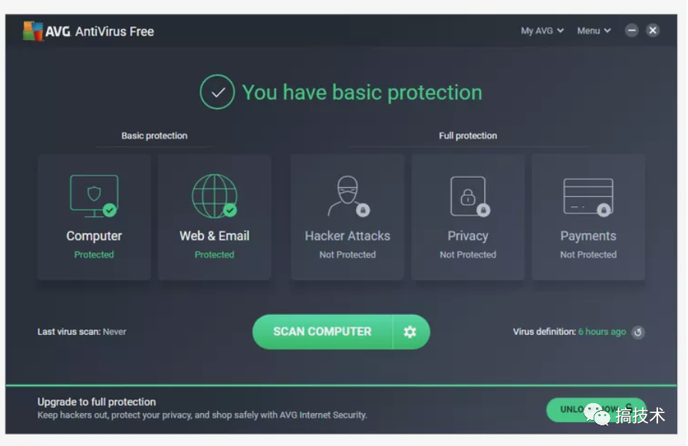Image resolution: width=688 pixels, height=446 pixels.
Task: Click 'Not Protected' under Privacy
Action: coord(468,254)
